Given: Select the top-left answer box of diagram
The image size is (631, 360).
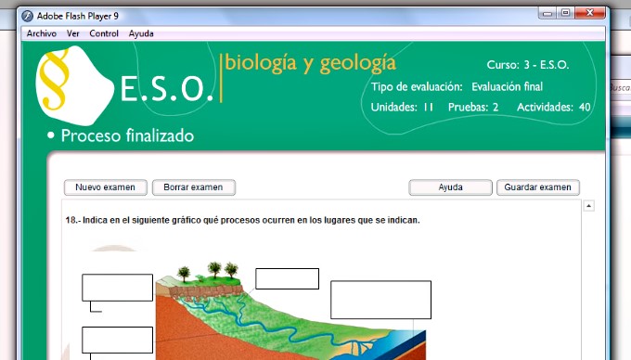Looking at the screenshot, I should point(118,288).
